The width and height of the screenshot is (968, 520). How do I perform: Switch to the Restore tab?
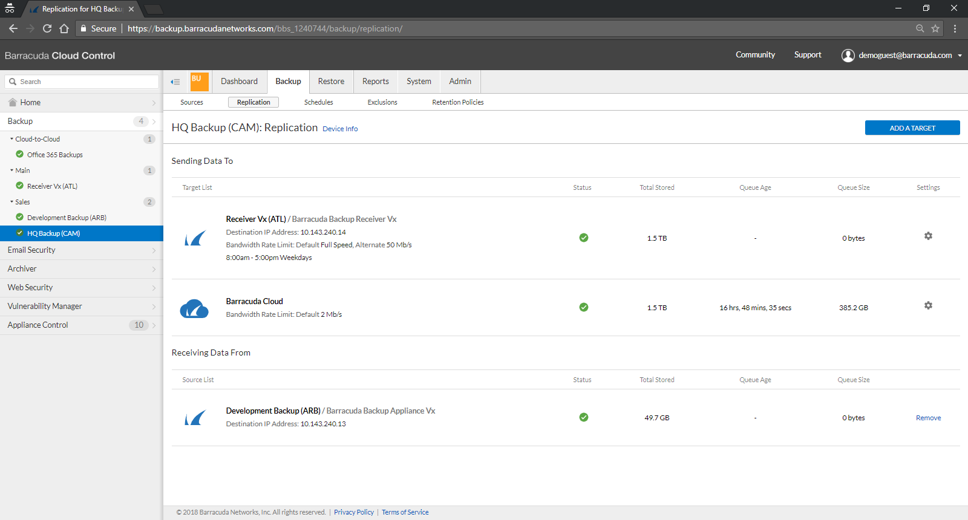point(331,82)
